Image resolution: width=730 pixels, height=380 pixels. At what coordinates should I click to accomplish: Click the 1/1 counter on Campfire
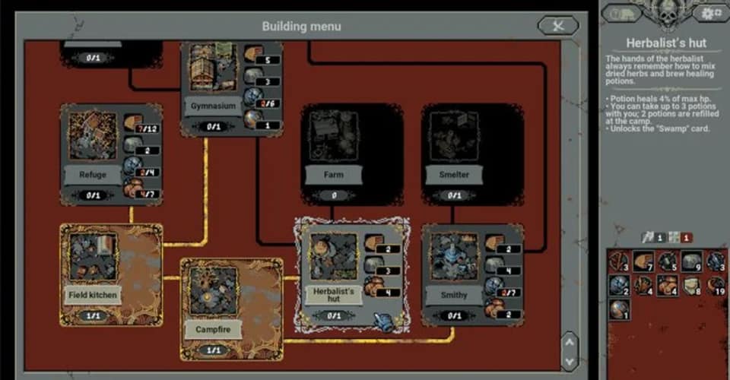coord(213,350)
